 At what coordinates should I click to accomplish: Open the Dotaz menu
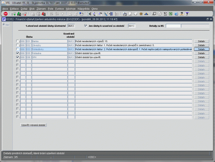click(x=24, y=9)
